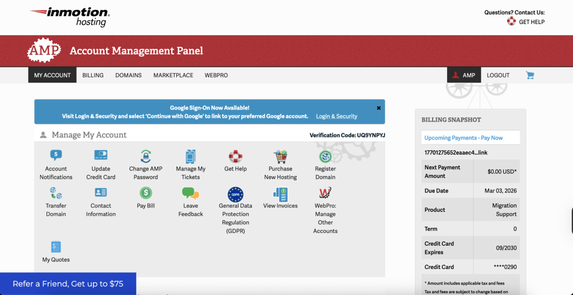Click Upcoming Payments - Pay Now link
This screenshot has height=295, width=573.
pyautogui.click(x=464, y=137)
